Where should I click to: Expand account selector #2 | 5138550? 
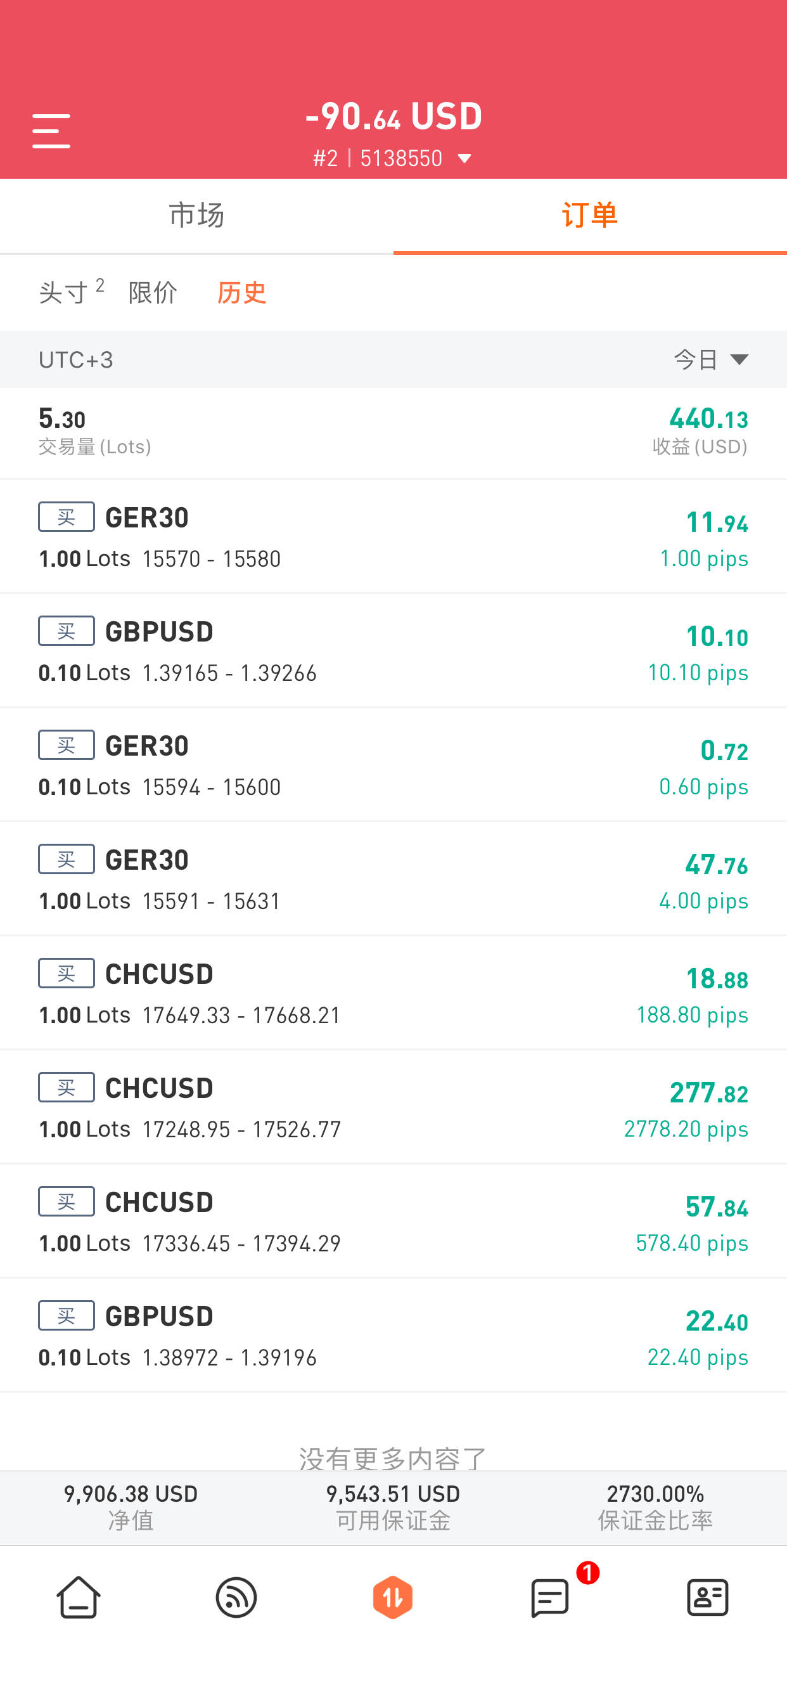coord(393,158)
